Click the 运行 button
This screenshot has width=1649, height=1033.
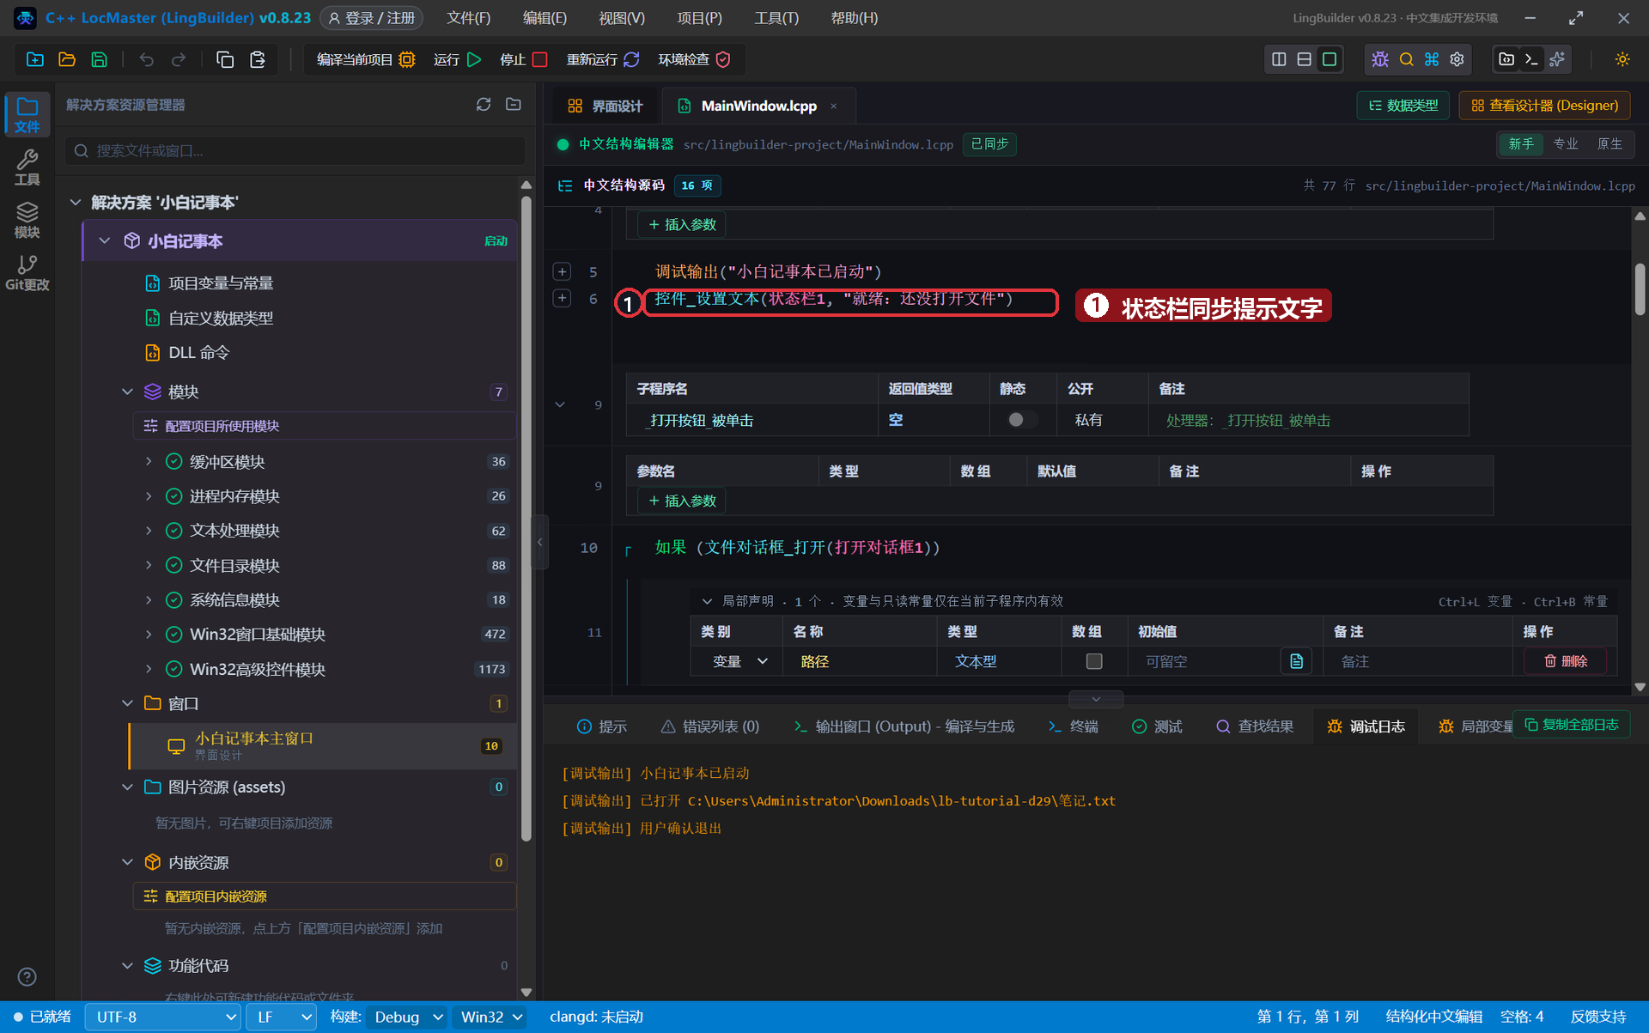pyautogui.click(x=457, y=59)
